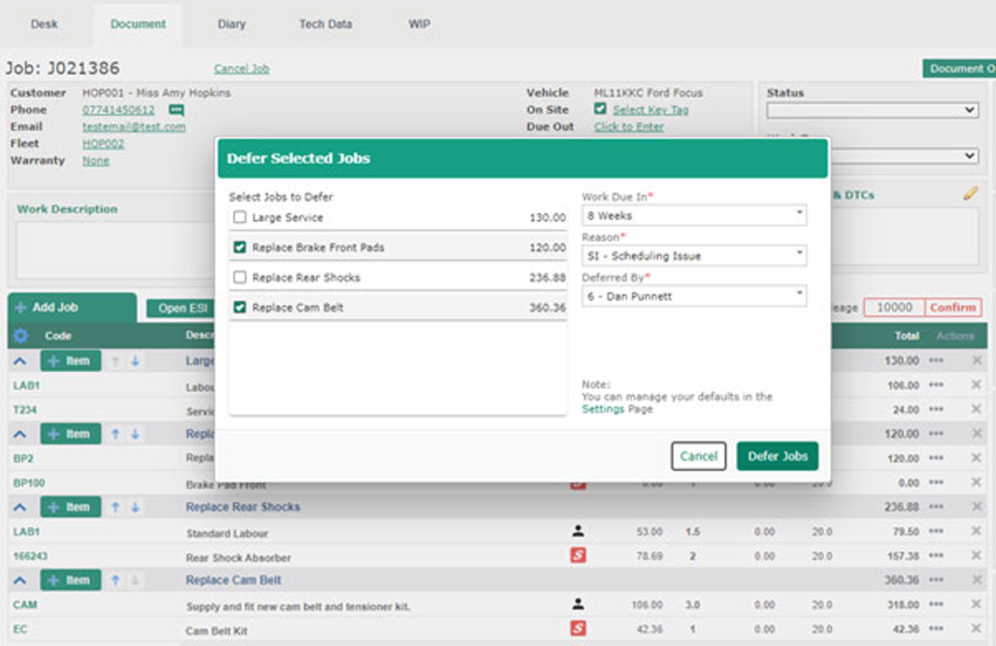Open the Work Due In dropdown
Image resolution: width=996 pixels, height=646 pixels.
[694, 215]
